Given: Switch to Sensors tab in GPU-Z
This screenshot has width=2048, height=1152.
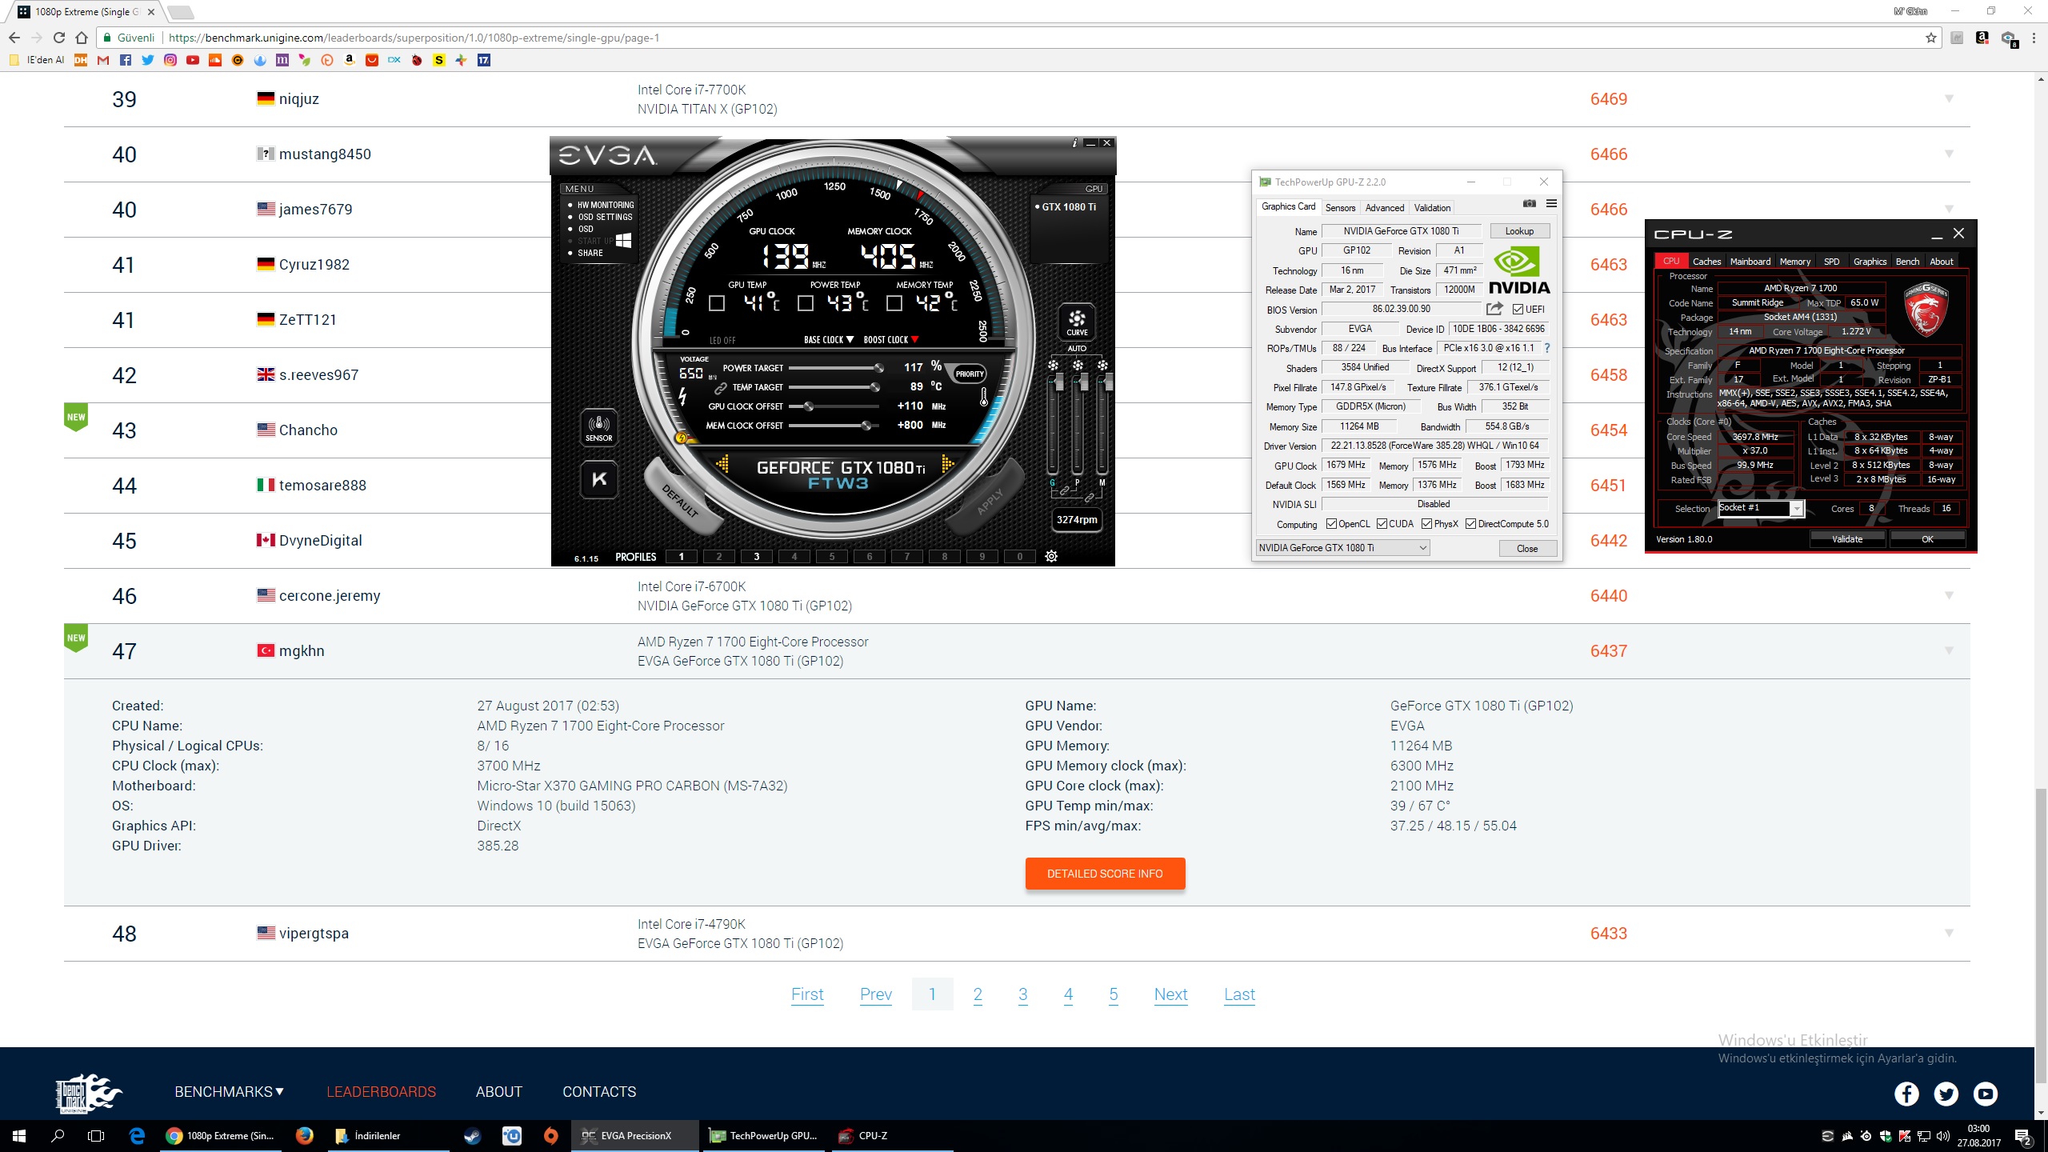Looking at the screenshot, I should (x=1340, y=208).
